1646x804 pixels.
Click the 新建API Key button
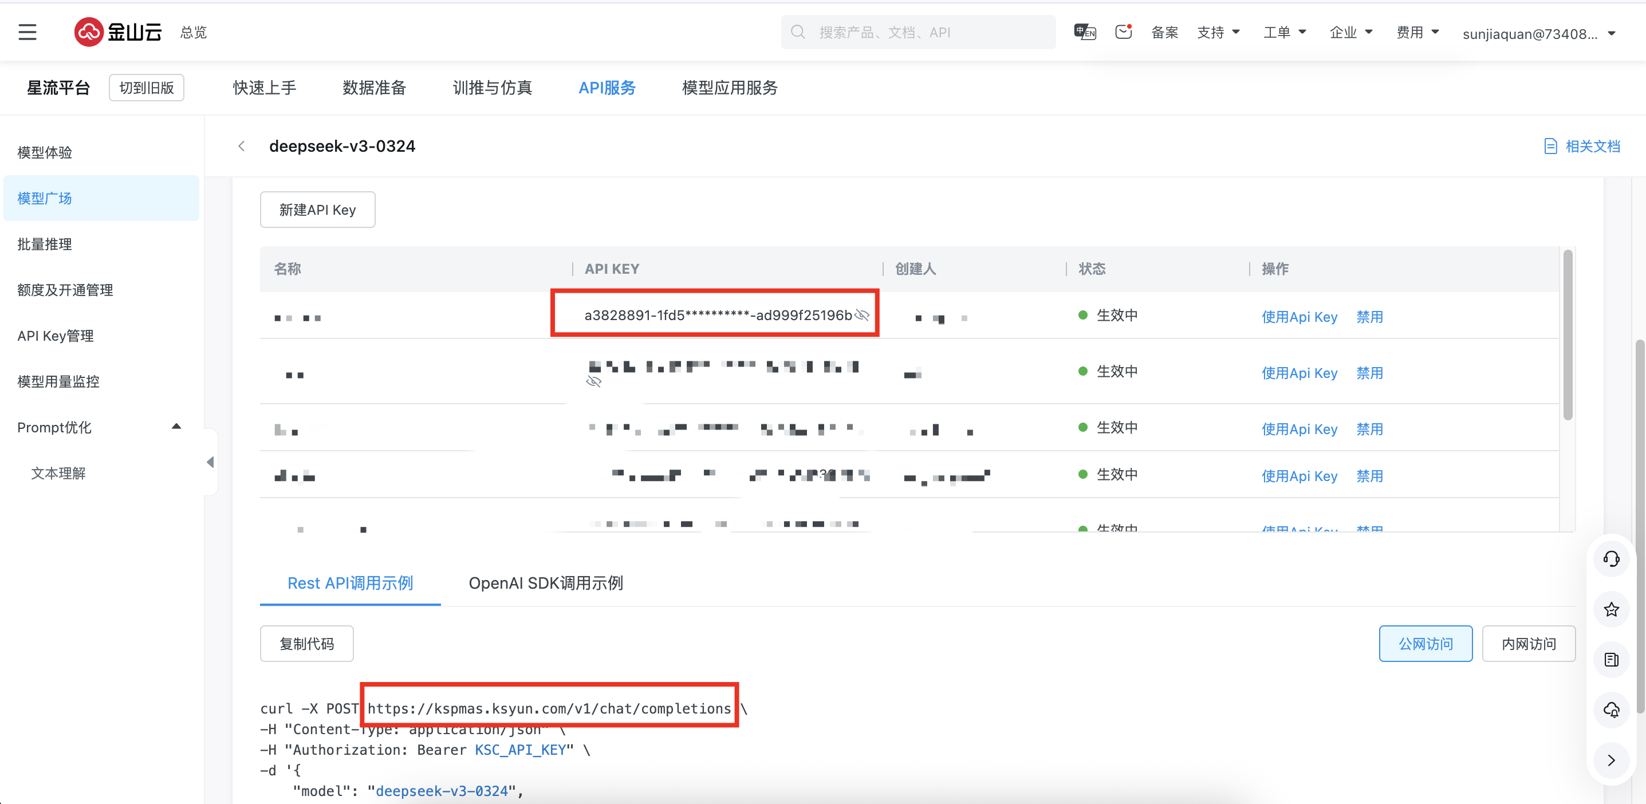click(317, 210)
